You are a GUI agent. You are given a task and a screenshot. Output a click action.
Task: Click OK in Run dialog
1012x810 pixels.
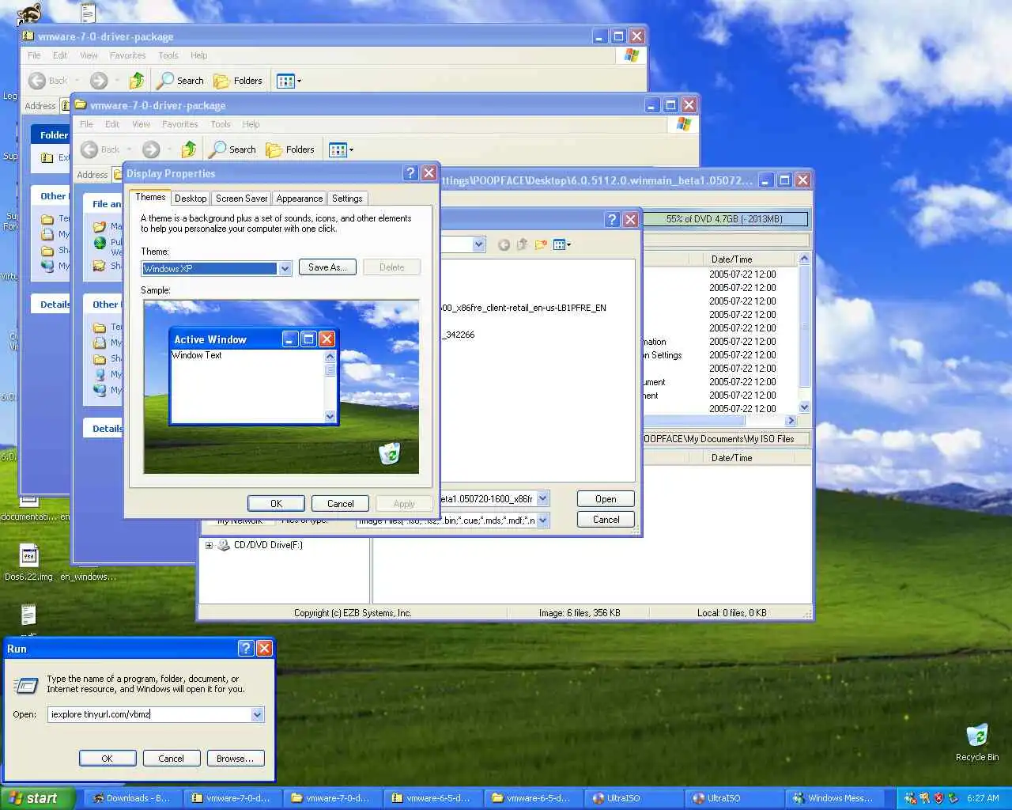[x=108, y=759]
